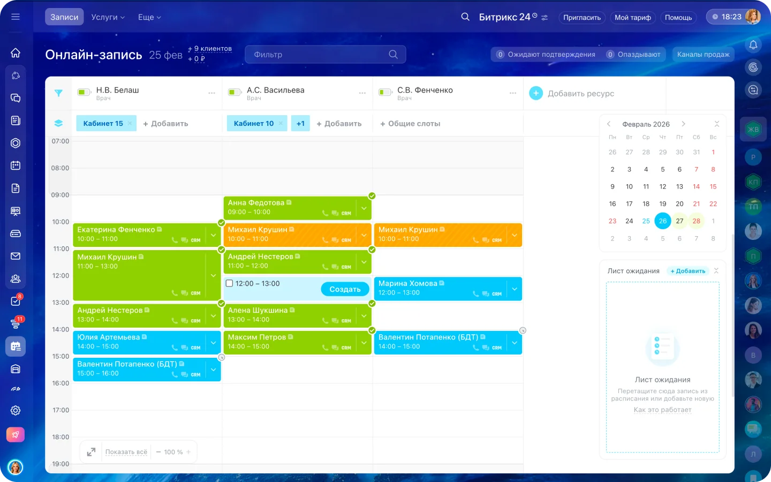Expand the Услуги dropdown menu
This screenshot has width=771, height=482.
108,17
